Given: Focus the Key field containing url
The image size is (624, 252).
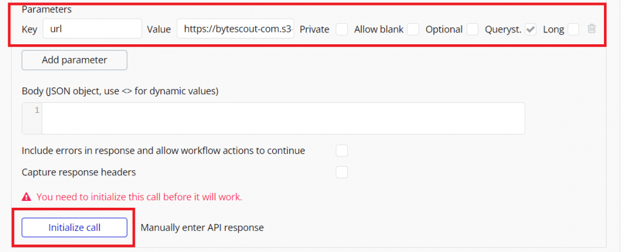Looking at the screenshot, I should click(x=92, y=29).
